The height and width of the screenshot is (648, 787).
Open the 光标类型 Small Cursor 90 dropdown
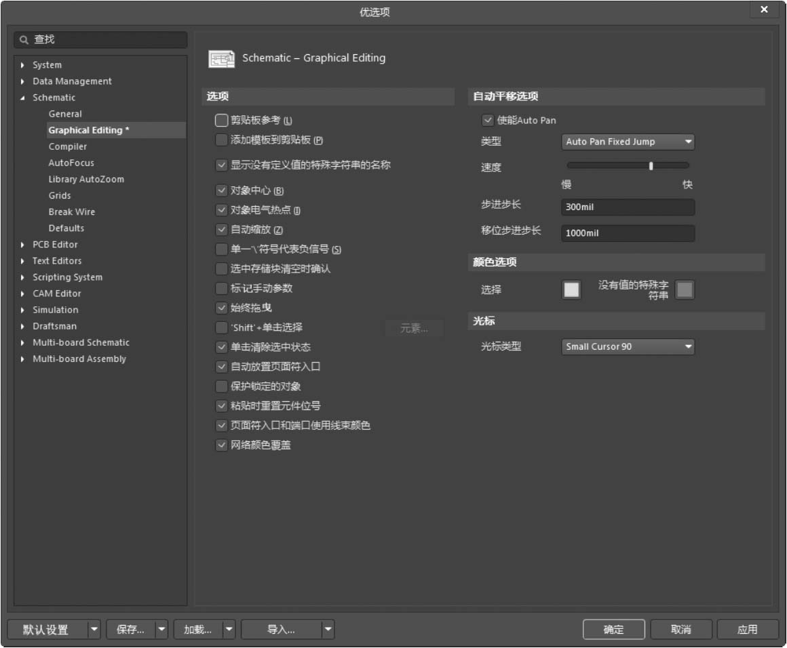628,346
